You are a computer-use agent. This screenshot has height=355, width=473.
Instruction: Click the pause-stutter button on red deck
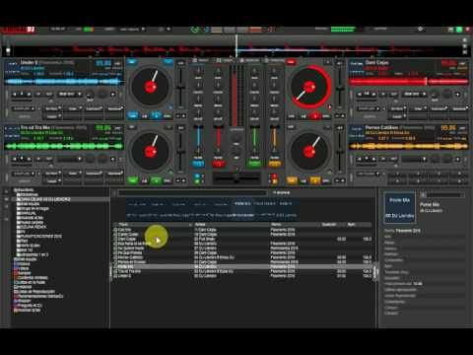[x=304, y=115]
